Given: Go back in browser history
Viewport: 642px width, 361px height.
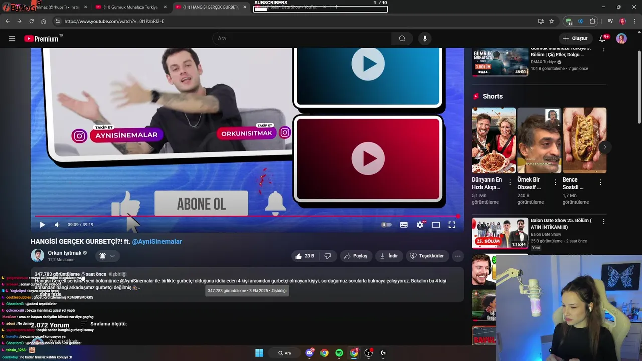Looking at the screenshot, I should tap(7, 21).
